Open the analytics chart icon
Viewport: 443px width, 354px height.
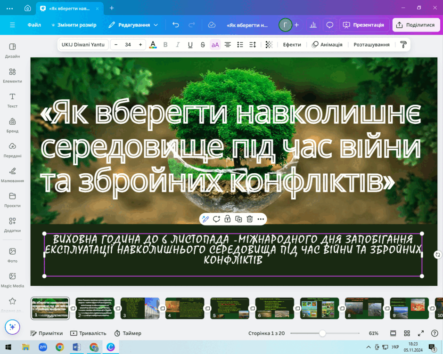pyautogui.click(x=313, y=25)
